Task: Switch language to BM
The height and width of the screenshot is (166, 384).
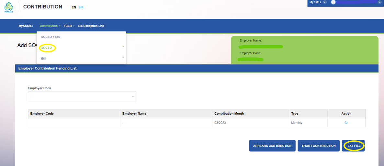Action: coord(81,7)
